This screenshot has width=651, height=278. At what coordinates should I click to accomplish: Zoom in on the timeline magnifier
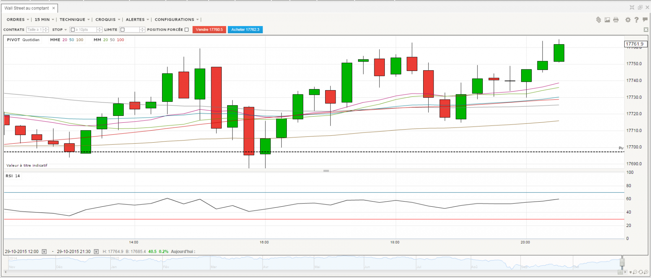coord(646,272)
